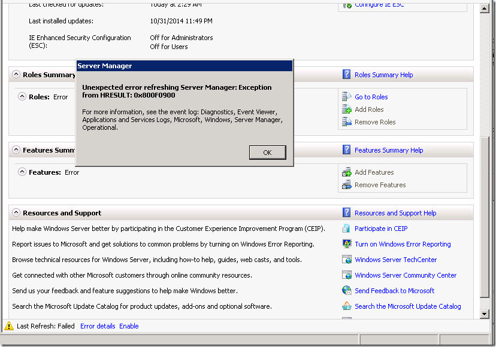Click the Send Feedback to Microsoft icon
Viewport: 496px width, 347px height.
[x=347, y=290]
